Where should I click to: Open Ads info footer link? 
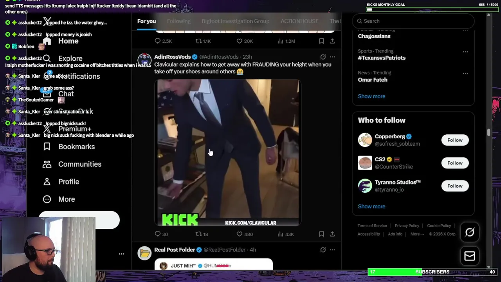tap(395, 234)
